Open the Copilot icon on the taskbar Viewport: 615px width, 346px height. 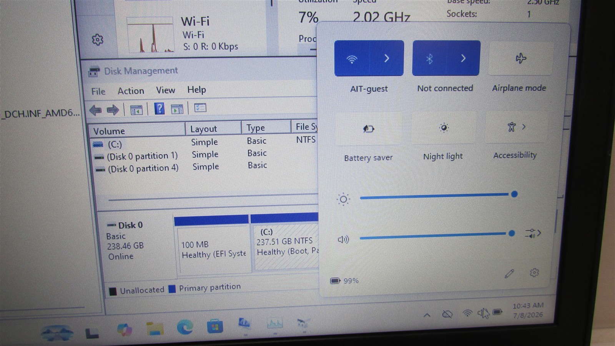[x=124, y=329]
